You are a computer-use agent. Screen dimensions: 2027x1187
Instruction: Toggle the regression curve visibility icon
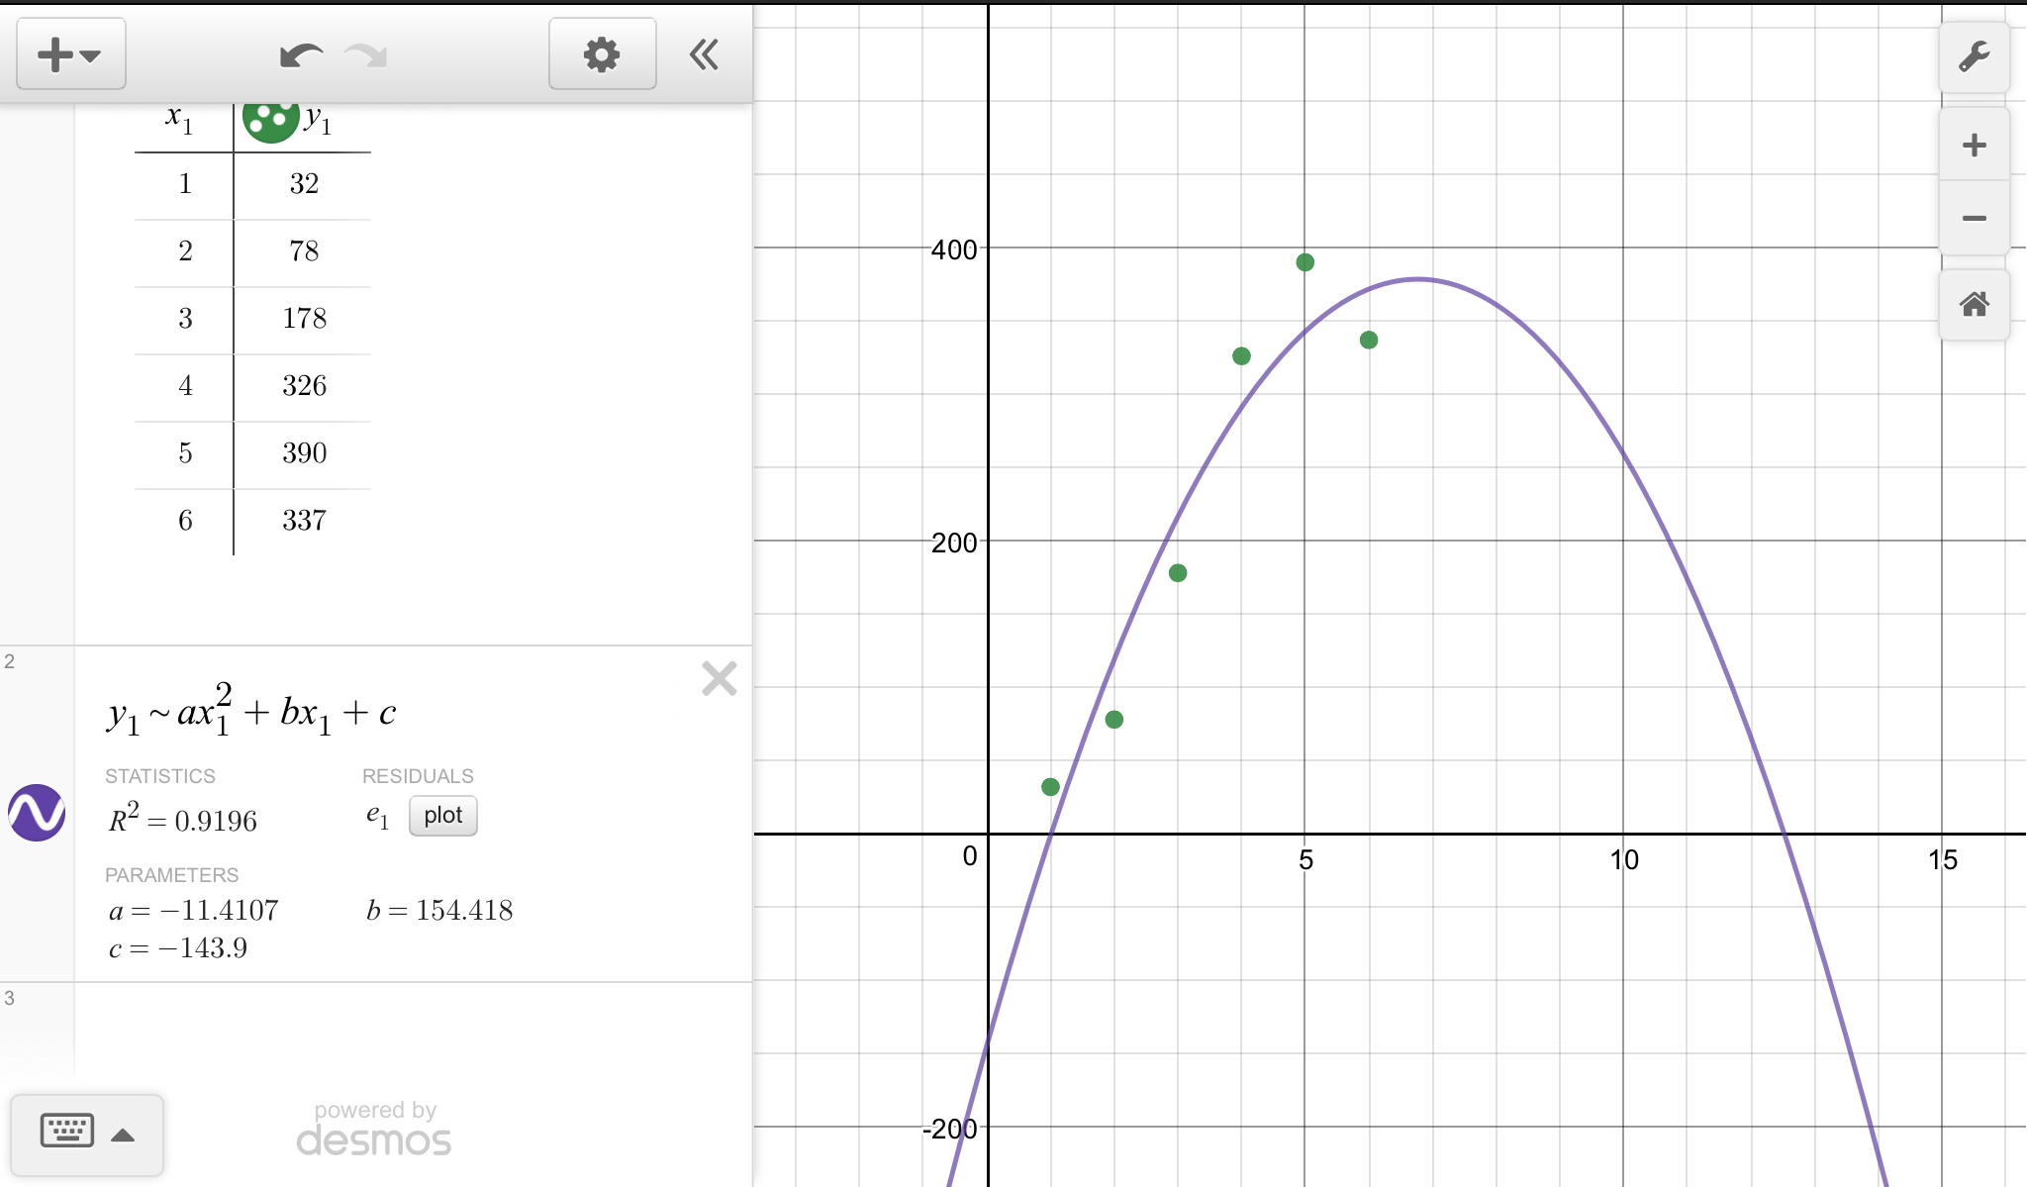tap(37, 813)
